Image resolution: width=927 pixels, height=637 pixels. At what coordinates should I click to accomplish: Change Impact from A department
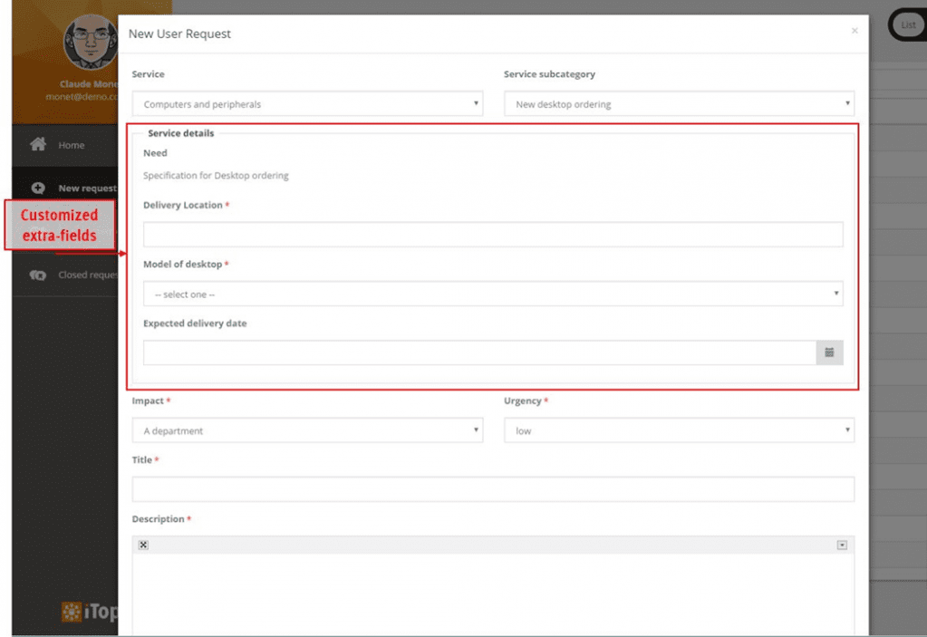tap(307, 429)
